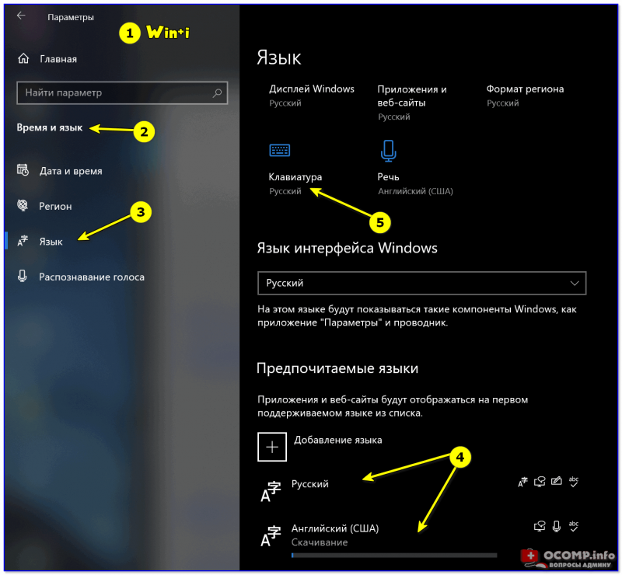Open Распознавание голоса settings page

92,277
